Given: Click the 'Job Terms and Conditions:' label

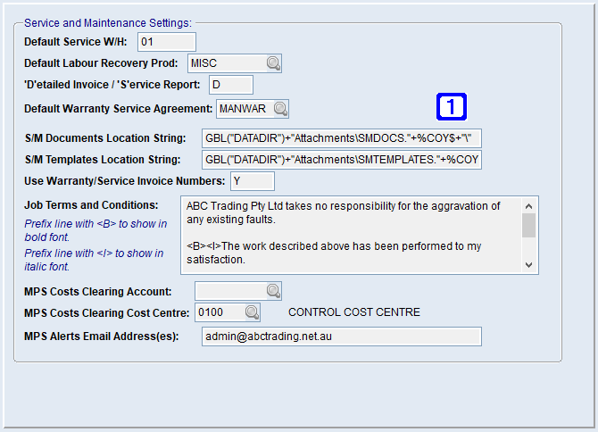Looking at the screenshot, I should click(x=91, y=205).
